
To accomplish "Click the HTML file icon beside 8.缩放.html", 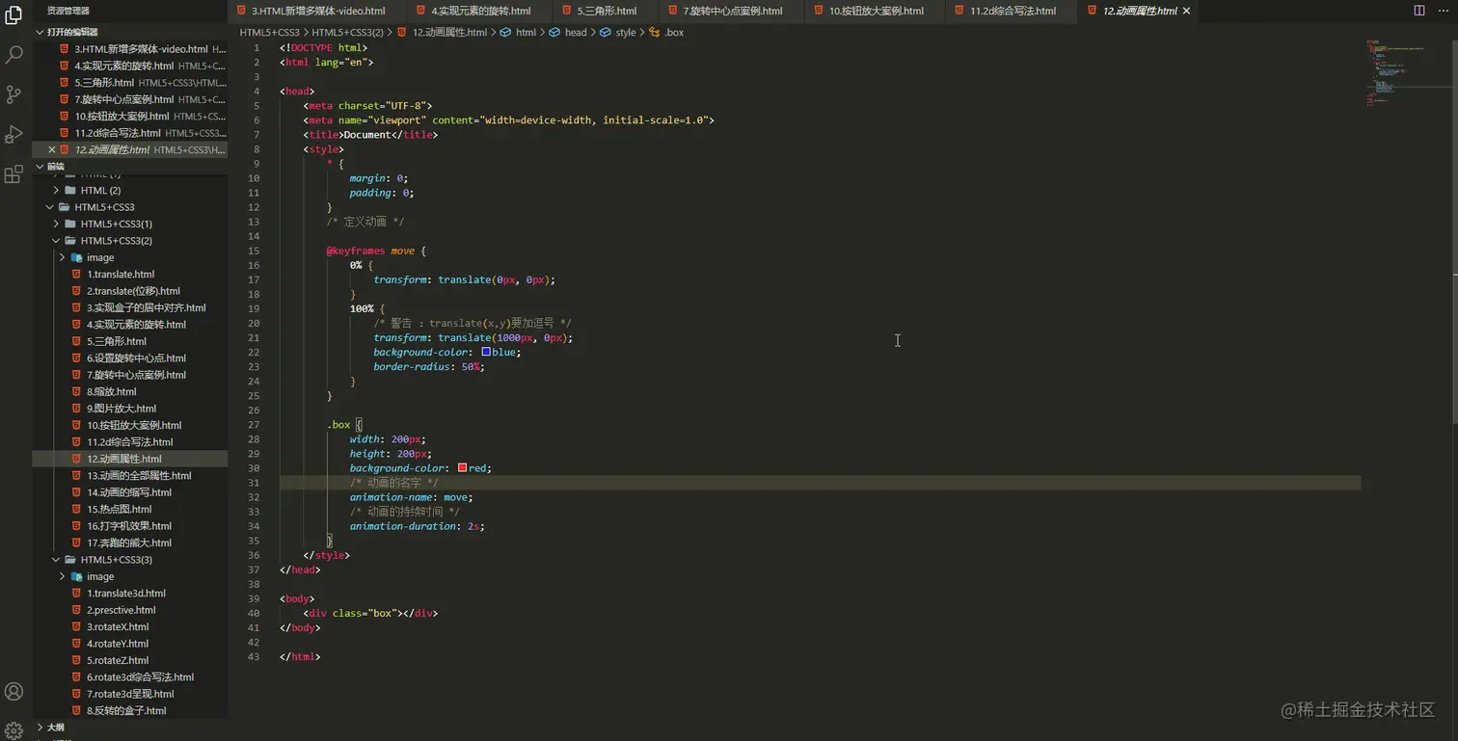I will [77, 391].
